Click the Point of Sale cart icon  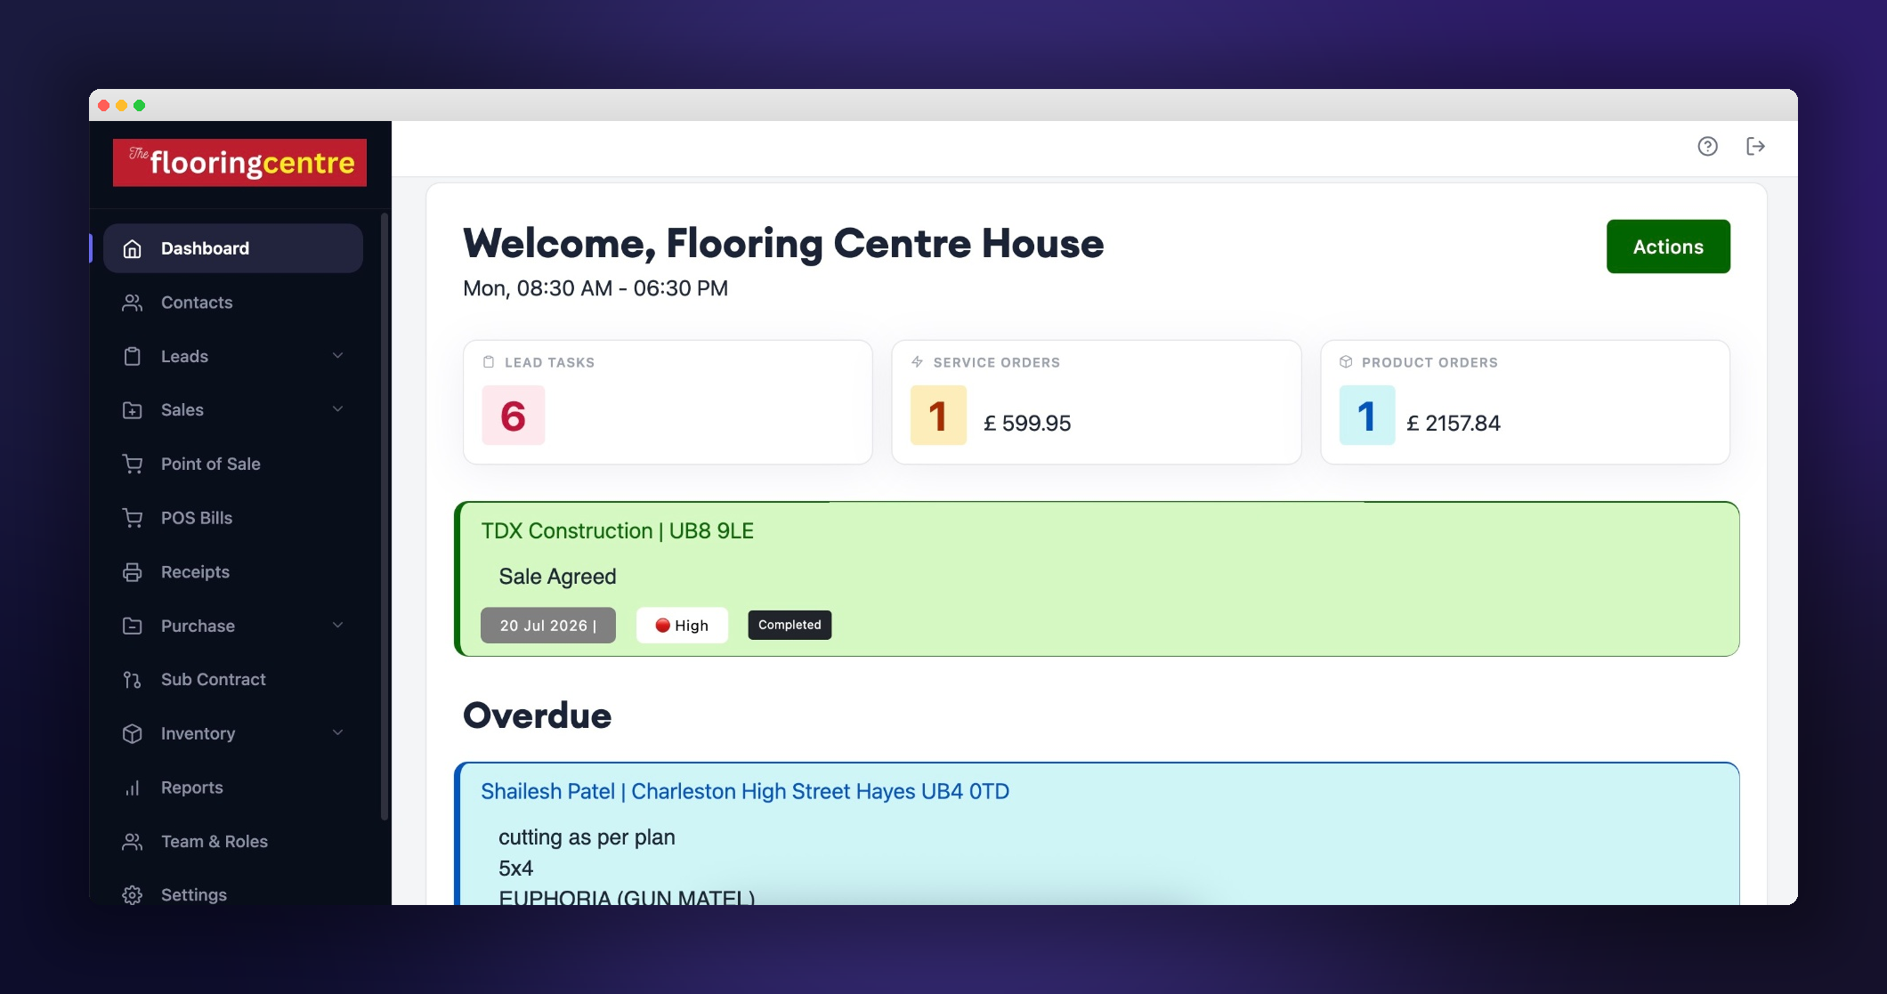(x=132, y=464)
